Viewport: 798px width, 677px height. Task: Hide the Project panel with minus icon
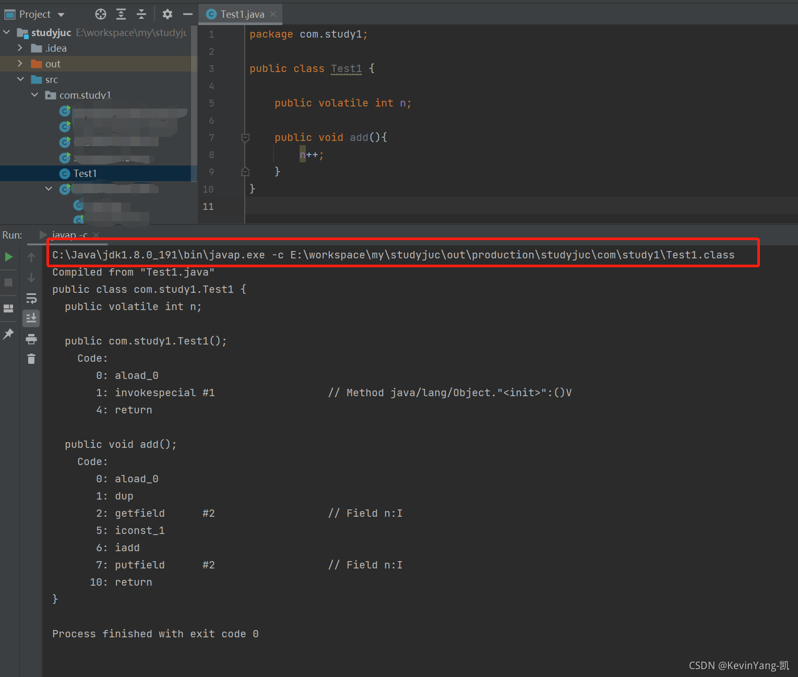pyautogui.click(x=188, y=14)
